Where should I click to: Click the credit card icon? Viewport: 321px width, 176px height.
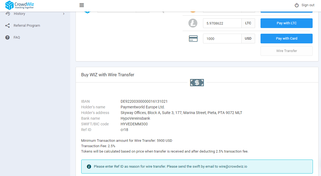coord(193,39)
